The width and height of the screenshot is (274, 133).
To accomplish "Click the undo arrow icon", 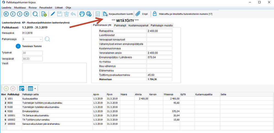I will (x=73, y=14).
